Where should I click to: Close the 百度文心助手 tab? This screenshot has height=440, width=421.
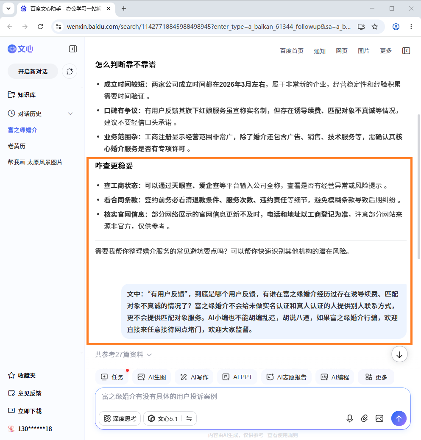click(109, 9)
